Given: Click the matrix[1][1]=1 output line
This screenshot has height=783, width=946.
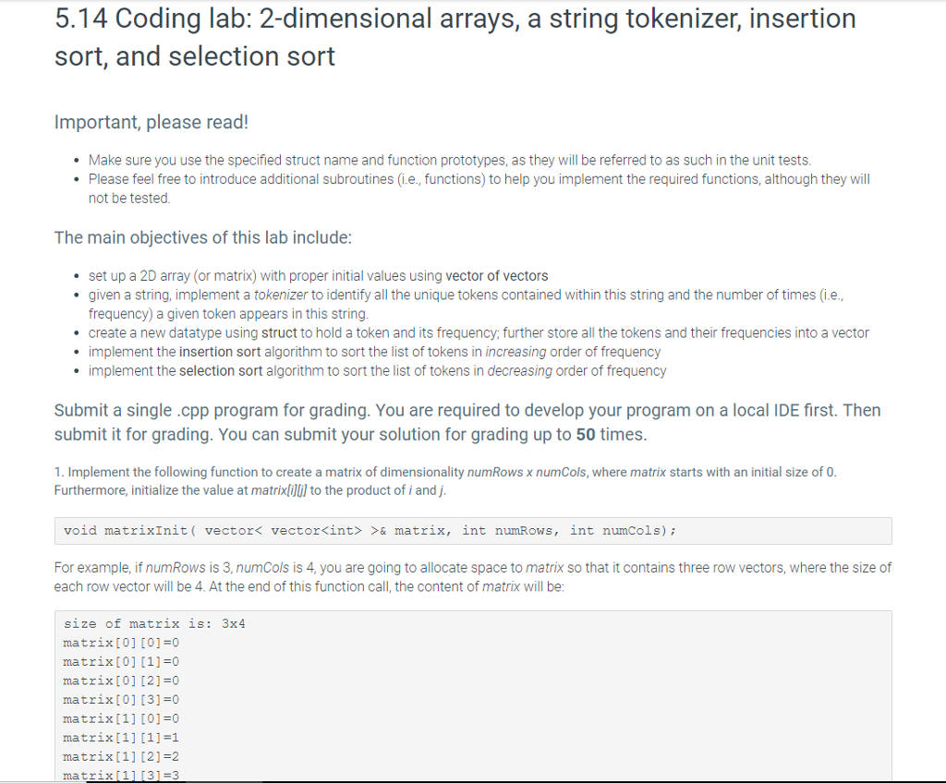Looking at the screenshot, I should click(x=121, y=738).
